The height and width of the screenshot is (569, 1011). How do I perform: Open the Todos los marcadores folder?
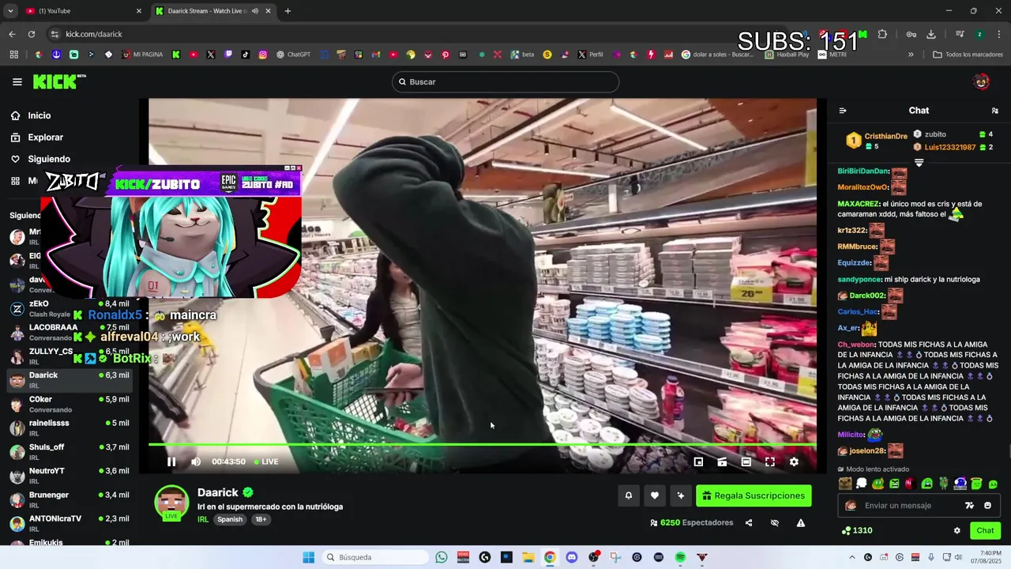pos(968,55)
